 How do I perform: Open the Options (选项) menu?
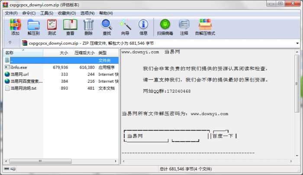pyautogui.click(x=87, y=13)
